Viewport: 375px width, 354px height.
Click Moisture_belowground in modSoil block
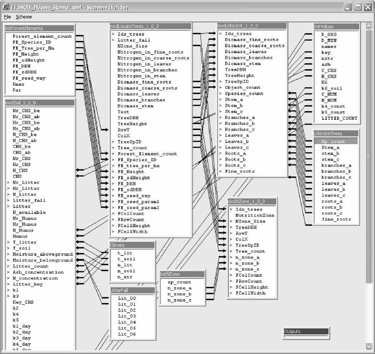[x=43, y=260]
